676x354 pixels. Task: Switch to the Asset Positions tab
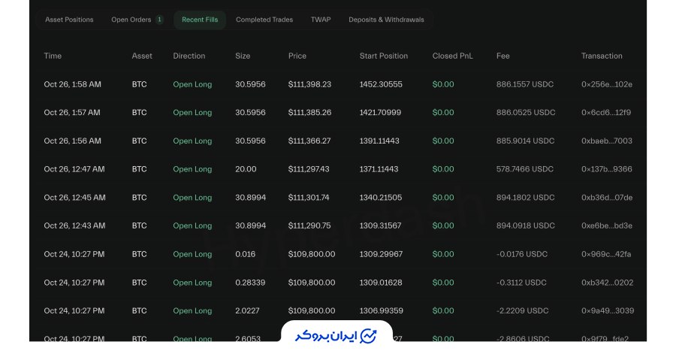[69, 20]
